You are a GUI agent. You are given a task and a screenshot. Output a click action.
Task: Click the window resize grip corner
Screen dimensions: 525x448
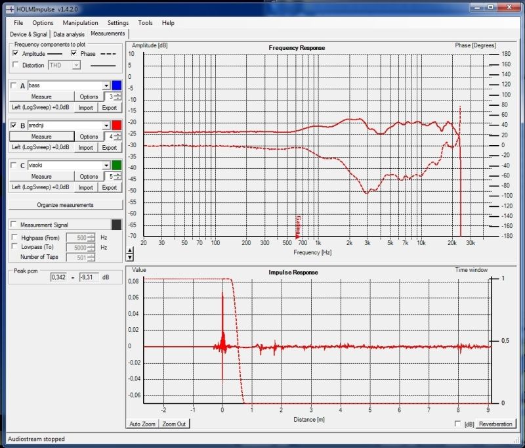tap(516, 439)
